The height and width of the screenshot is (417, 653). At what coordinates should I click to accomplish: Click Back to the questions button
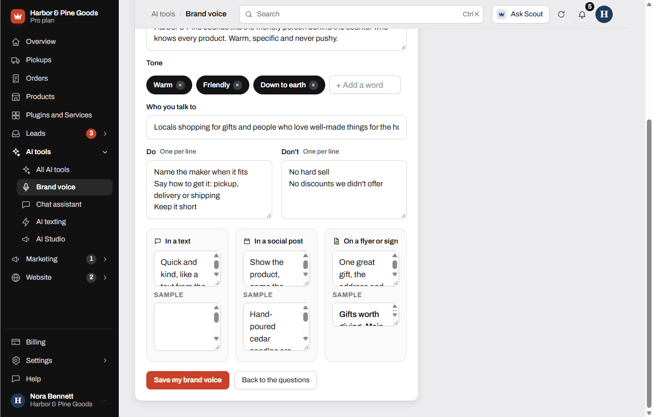click(x=276, y=380)
